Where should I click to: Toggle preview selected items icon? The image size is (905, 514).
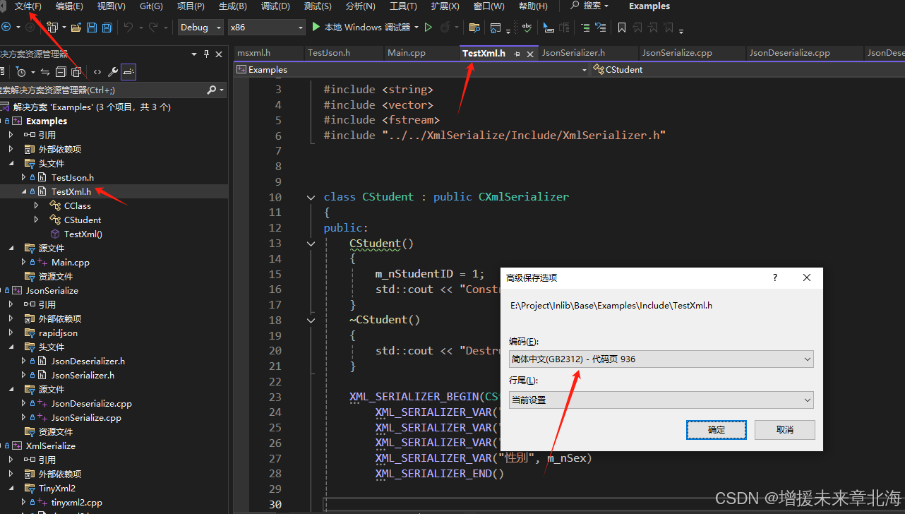coord(128,71)
